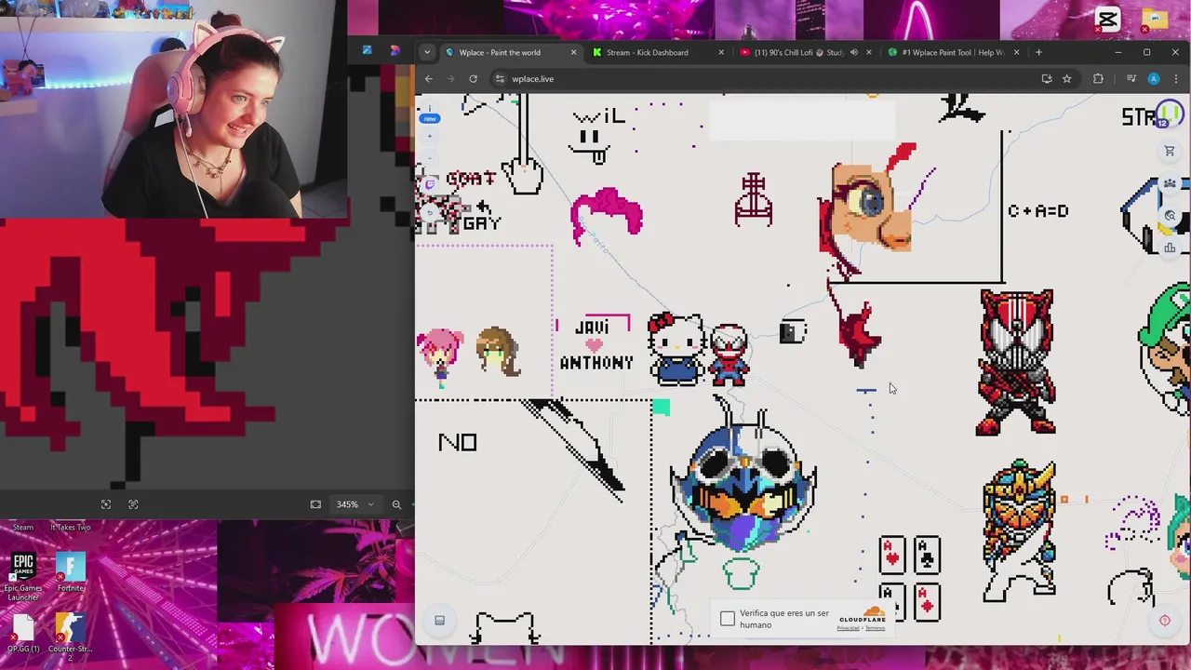Viewport: 1191px width, 670px height.
Task: Click the bottom-left square map icon
Action: point(439,620)
